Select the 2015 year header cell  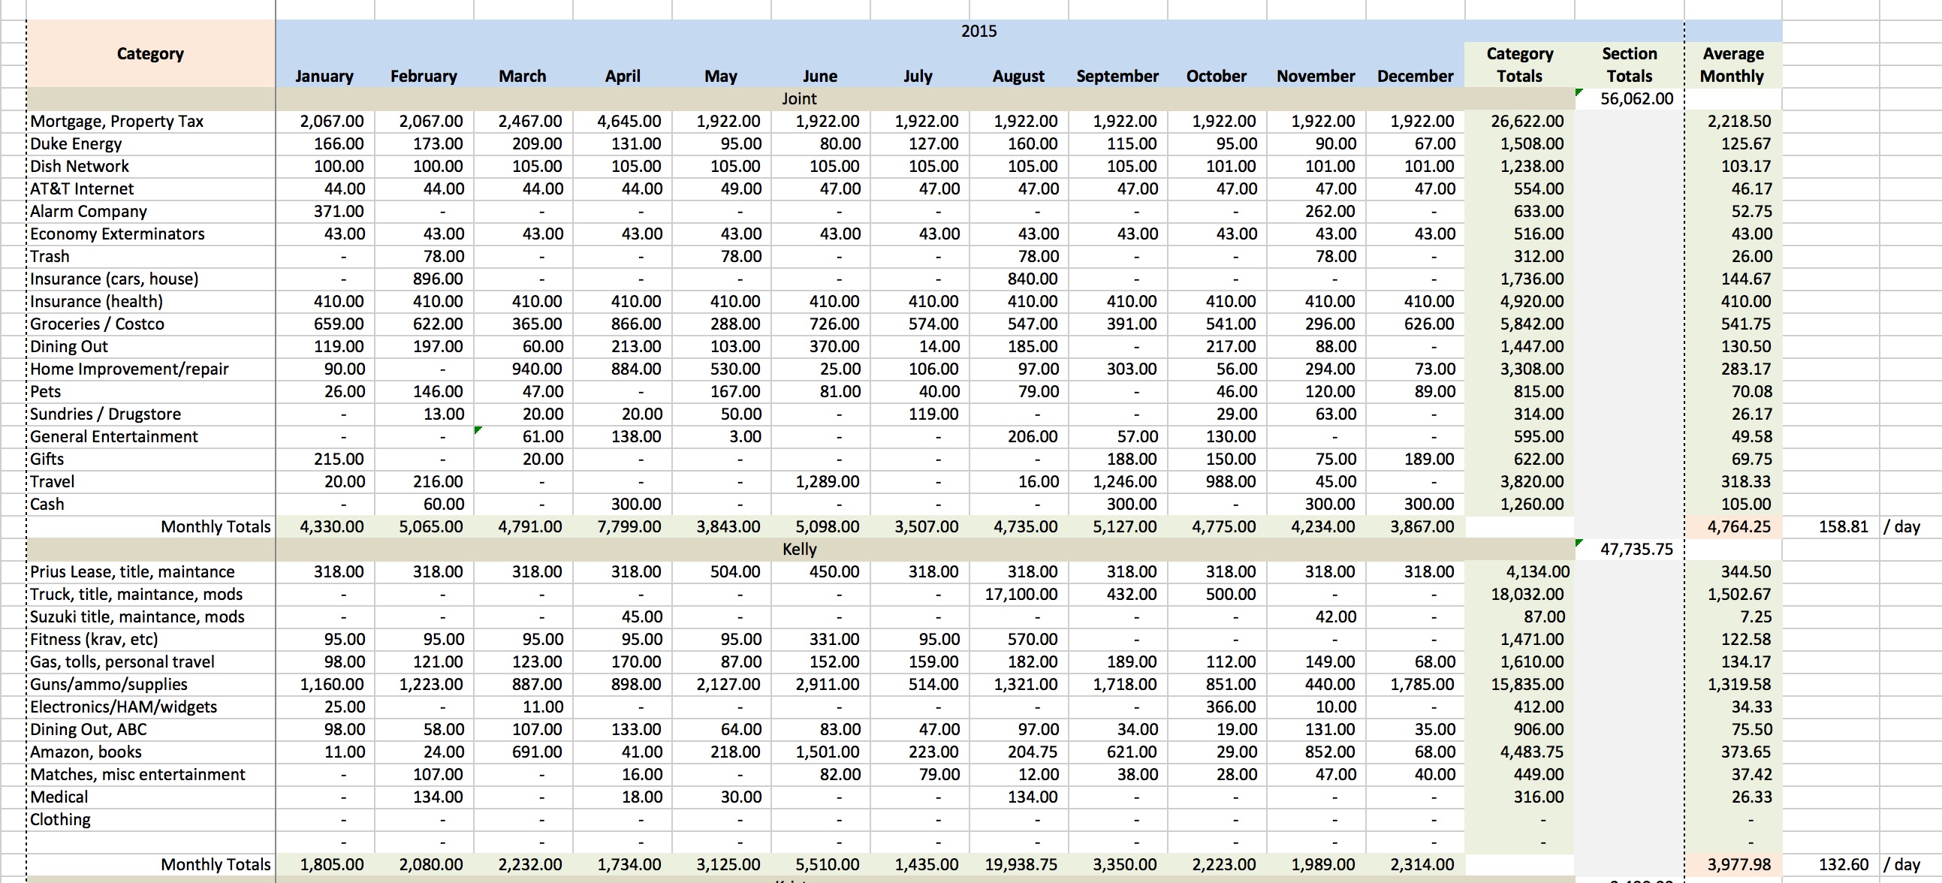(x=979, y=31)
